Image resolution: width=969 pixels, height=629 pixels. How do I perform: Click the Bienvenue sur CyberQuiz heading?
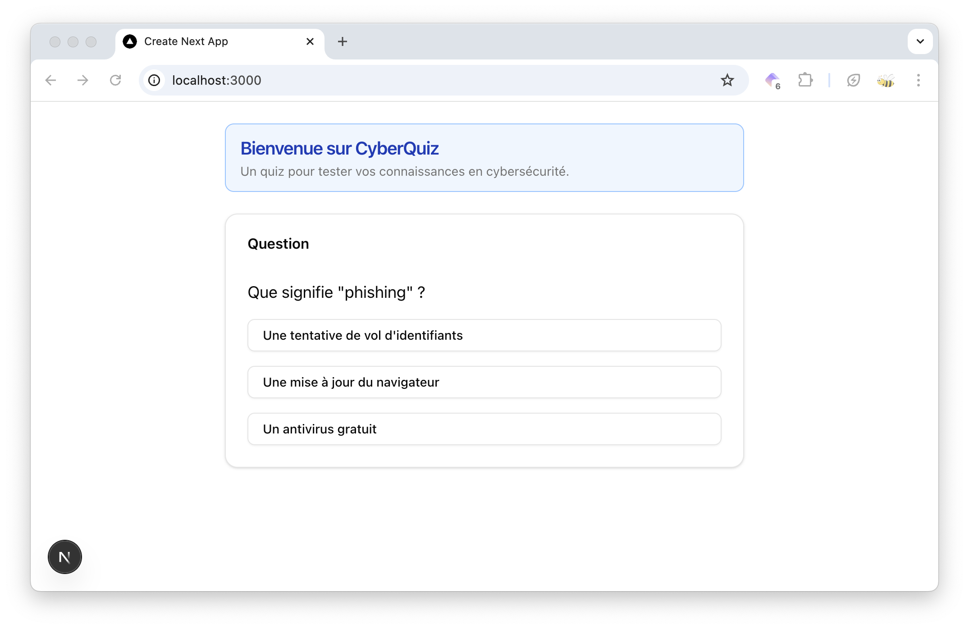339,148
